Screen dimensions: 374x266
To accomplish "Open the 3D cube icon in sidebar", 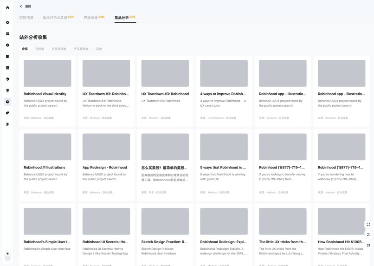I will pyautogui.click(x=7, y=79).
